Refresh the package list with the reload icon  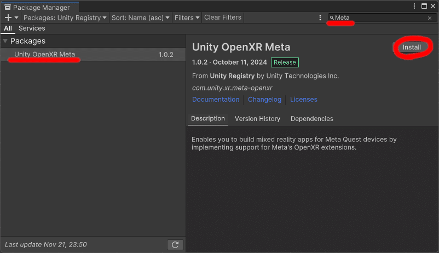175,245
